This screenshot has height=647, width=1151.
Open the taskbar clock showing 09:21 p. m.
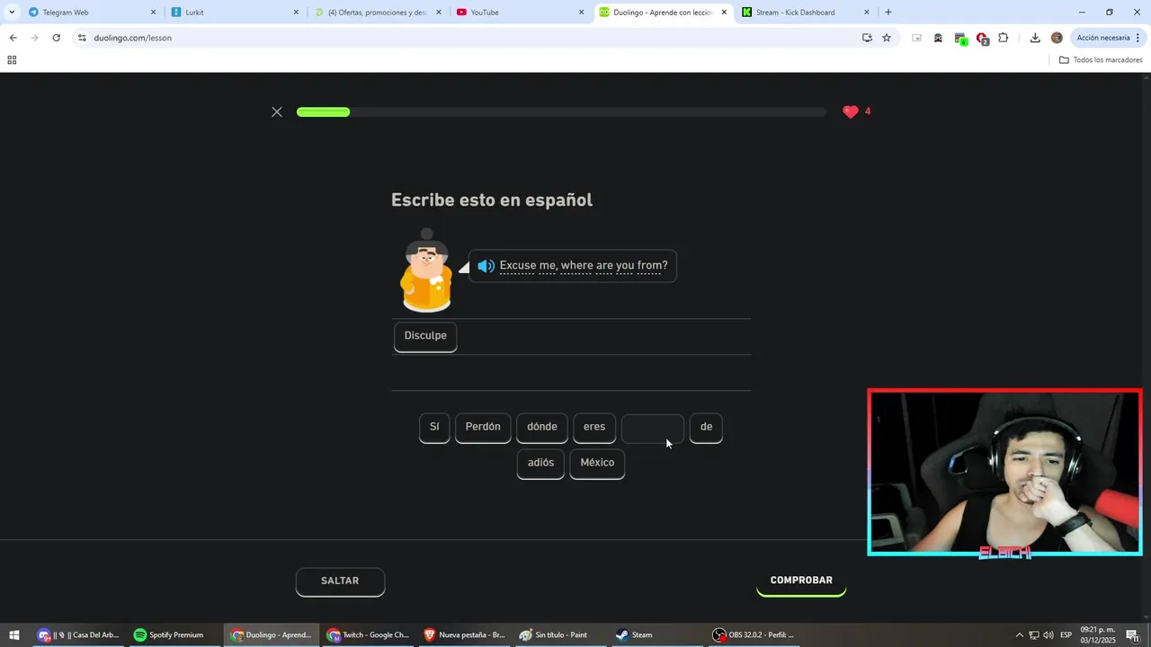pos(1097,635)
